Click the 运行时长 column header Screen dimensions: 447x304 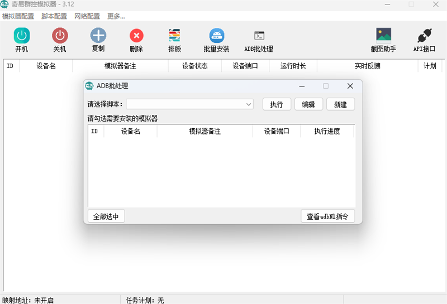tap(293, 66)
